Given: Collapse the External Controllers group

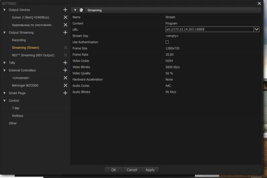Looking at the screenshot, I should point(4,70).
